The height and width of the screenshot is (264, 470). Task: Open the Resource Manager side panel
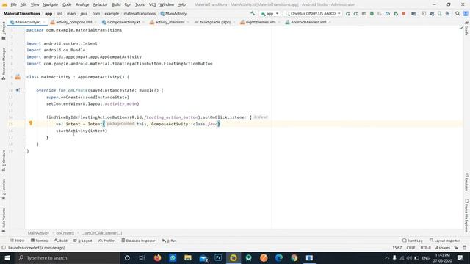[4, 64]
